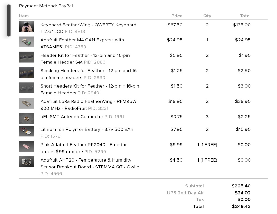Click the Feather M4 CAN Express thumbnail
Viewport: 277px width, 214px height.
click(26, 42)
